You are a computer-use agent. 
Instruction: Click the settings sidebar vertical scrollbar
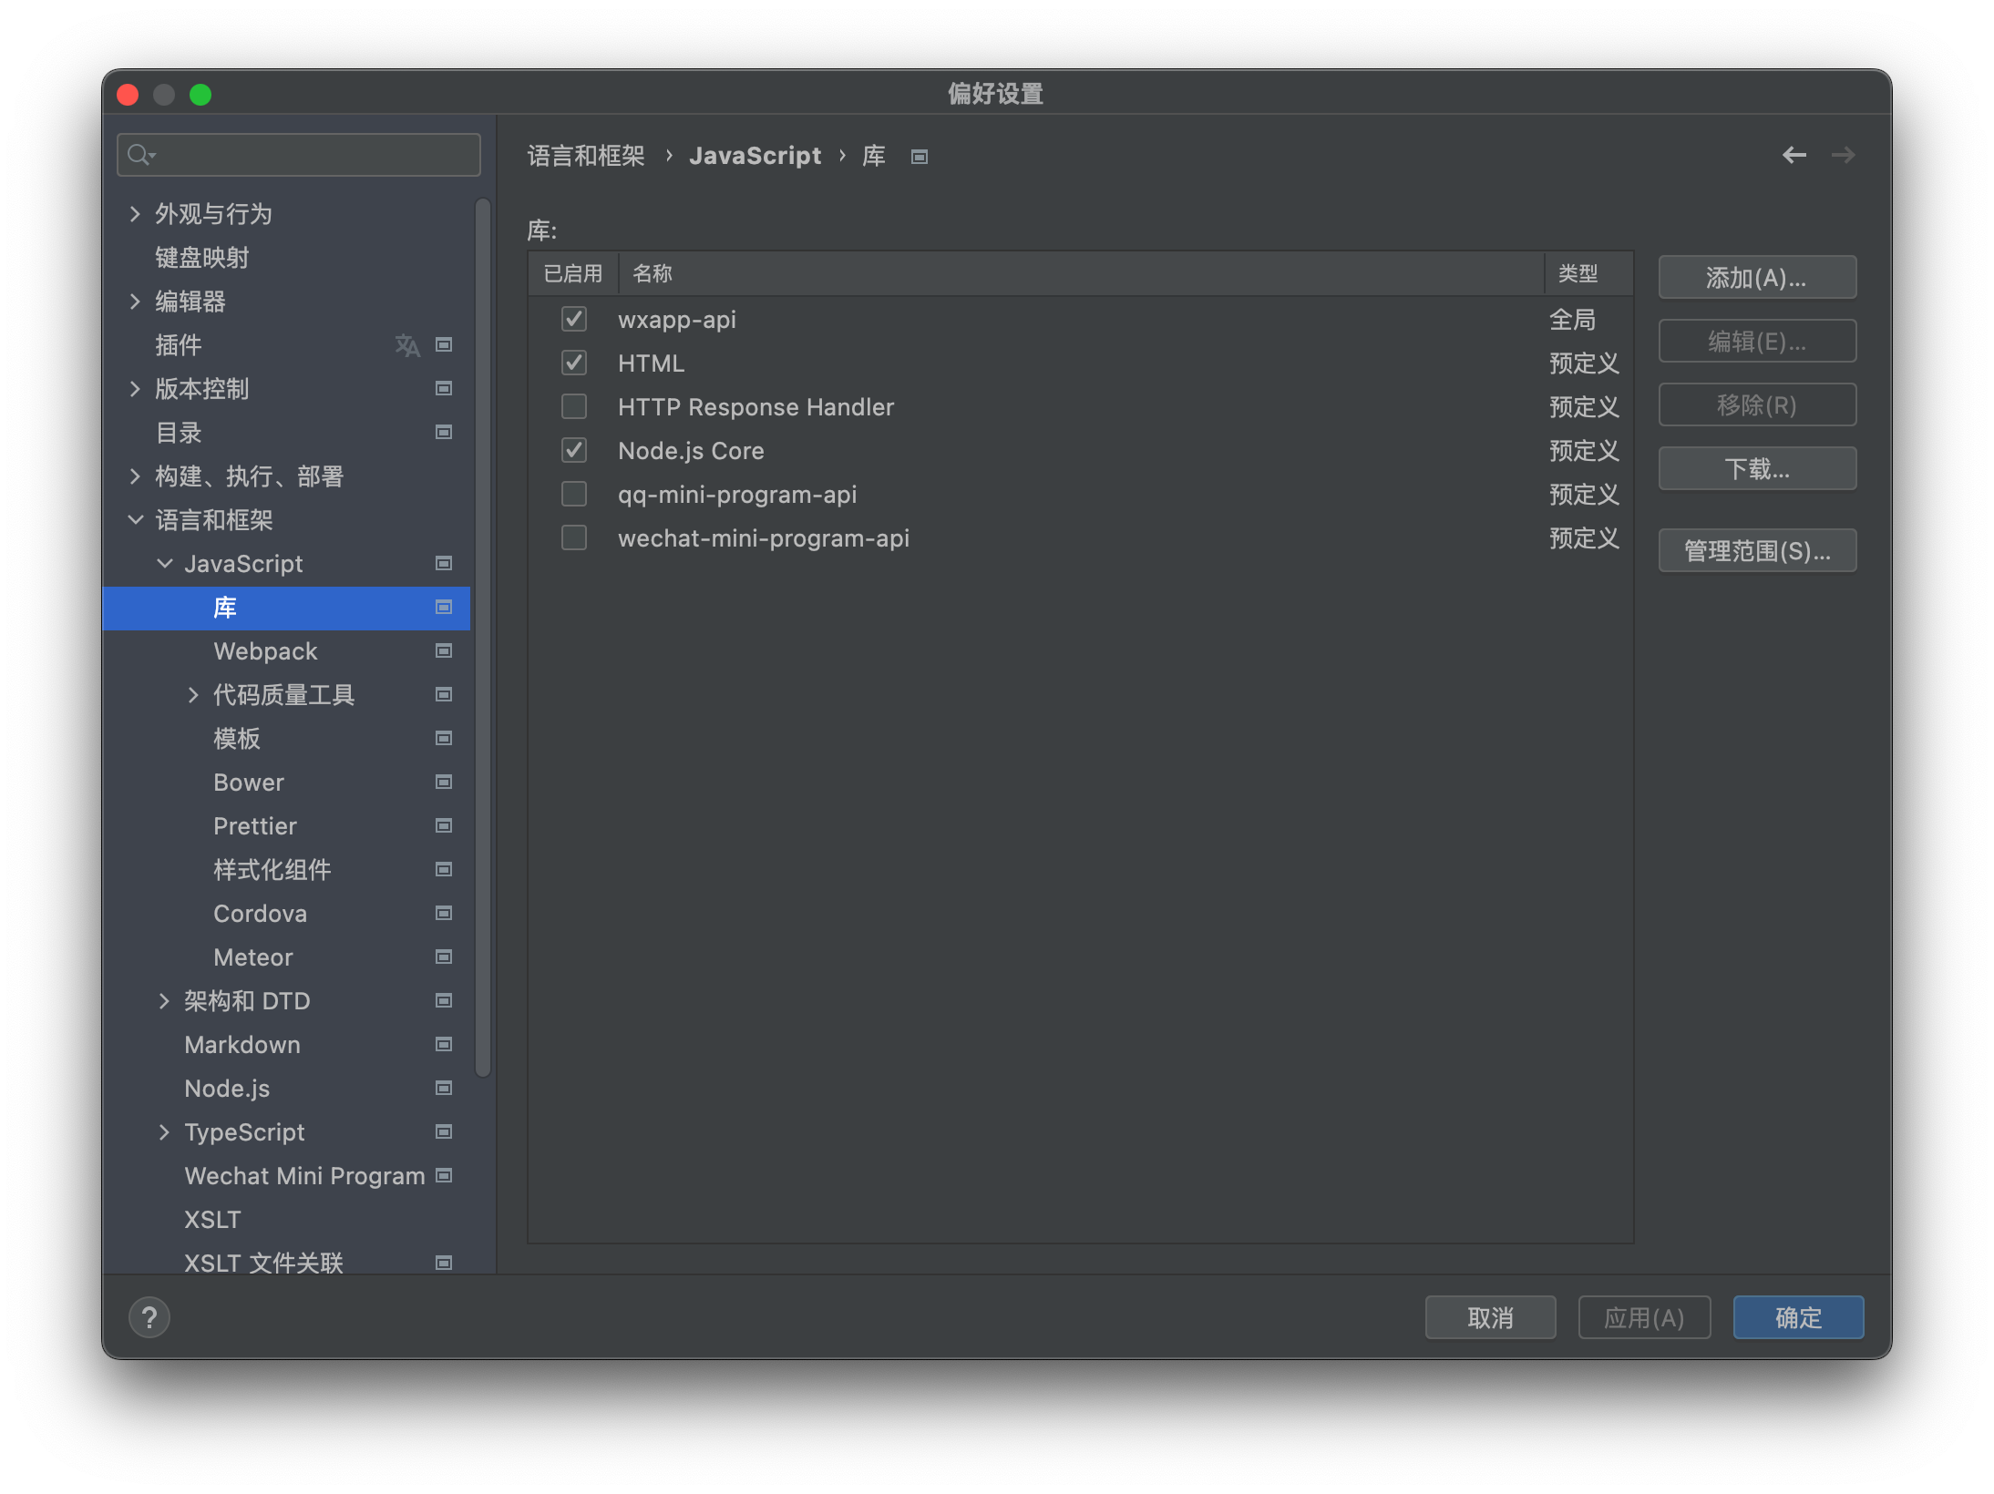(483, 638)
